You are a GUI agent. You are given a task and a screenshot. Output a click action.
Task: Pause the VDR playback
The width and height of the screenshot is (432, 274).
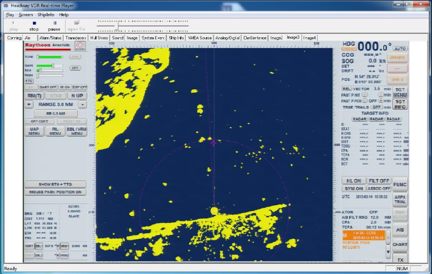54,26
